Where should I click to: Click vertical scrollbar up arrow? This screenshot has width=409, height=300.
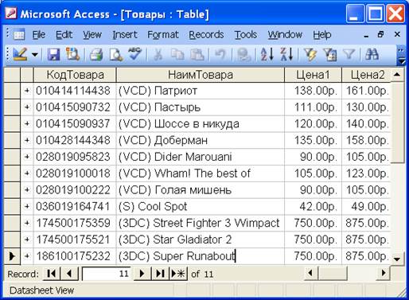coord(397,75)
